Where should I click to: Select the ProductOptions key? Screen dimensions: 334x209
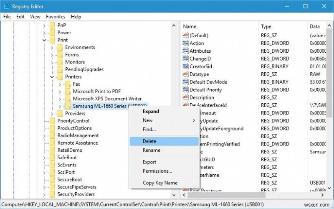(75, 128)
